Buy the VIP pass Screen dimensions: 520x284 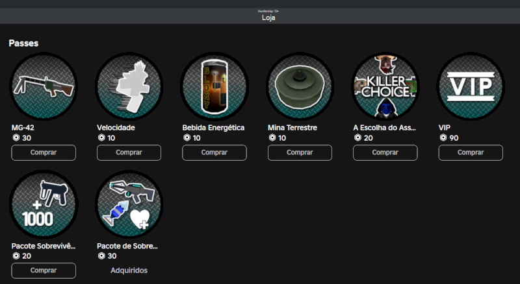click(471, 152)
